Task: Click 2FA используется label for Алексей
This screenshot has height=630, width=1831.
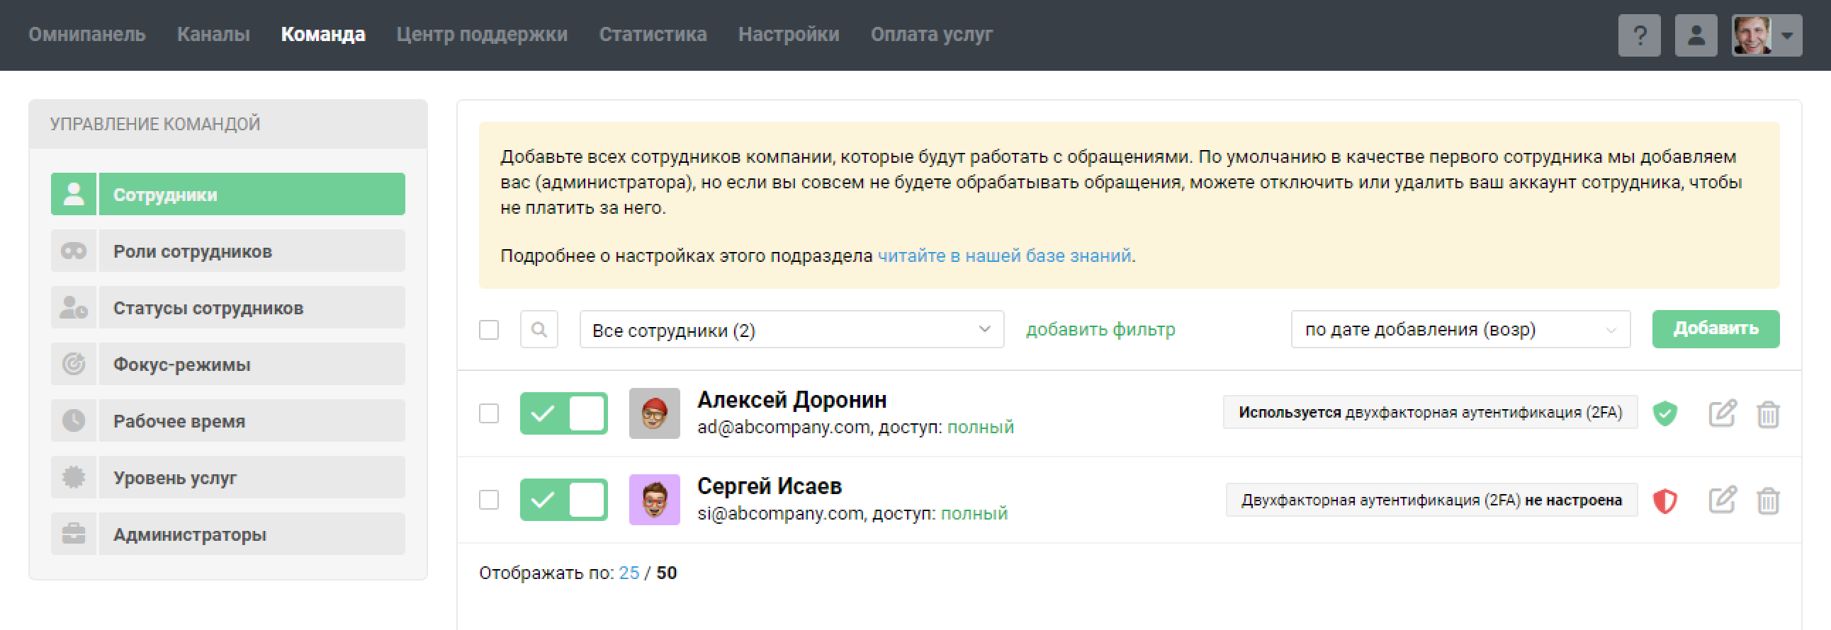Action: pos(1430,413)
